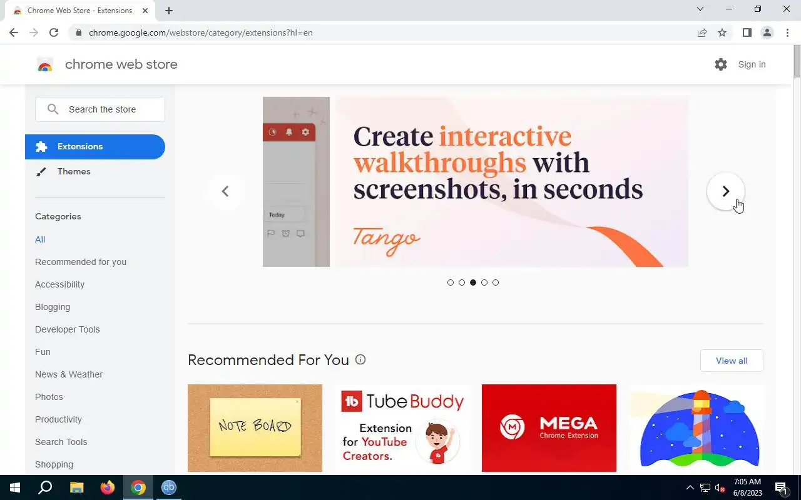Click the padlock site info icon
801x500 pixels.
click(78, 32)
